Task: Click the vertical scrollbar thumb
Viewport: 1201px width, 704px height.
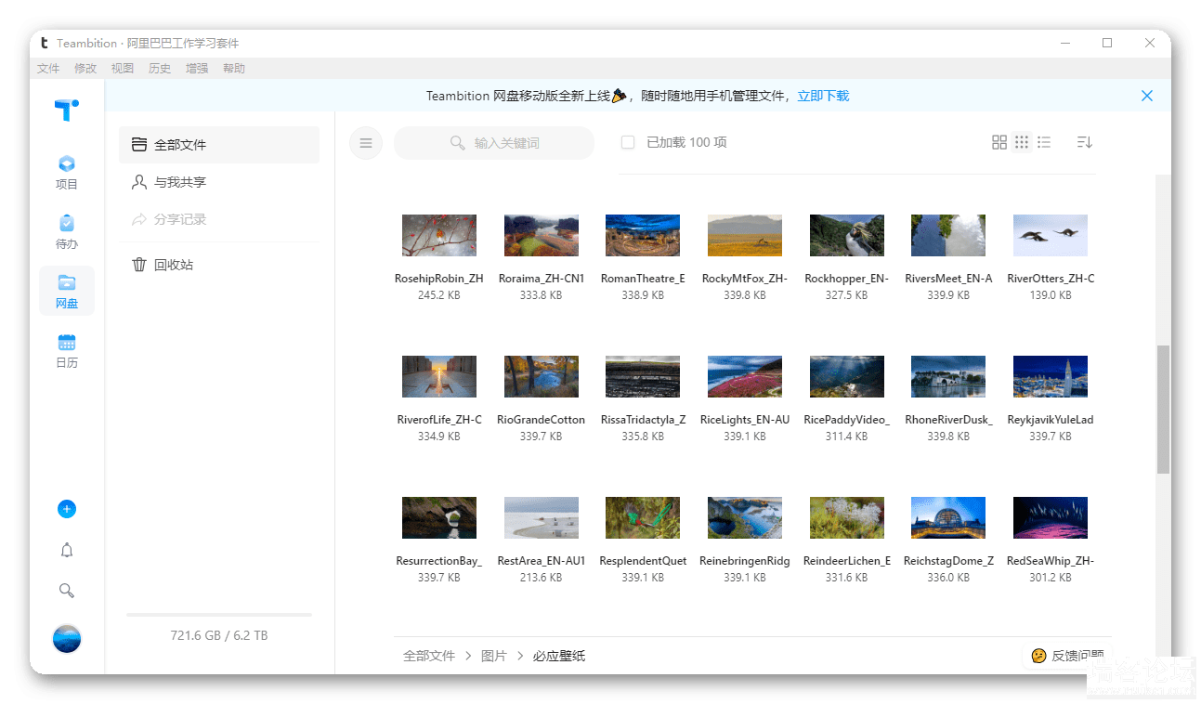Action: (x=1163, y=410)
